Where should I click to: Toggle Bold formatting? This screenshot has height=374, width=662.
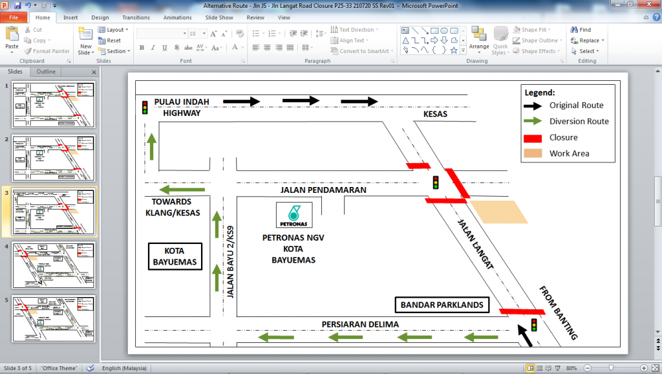point(141,48)
